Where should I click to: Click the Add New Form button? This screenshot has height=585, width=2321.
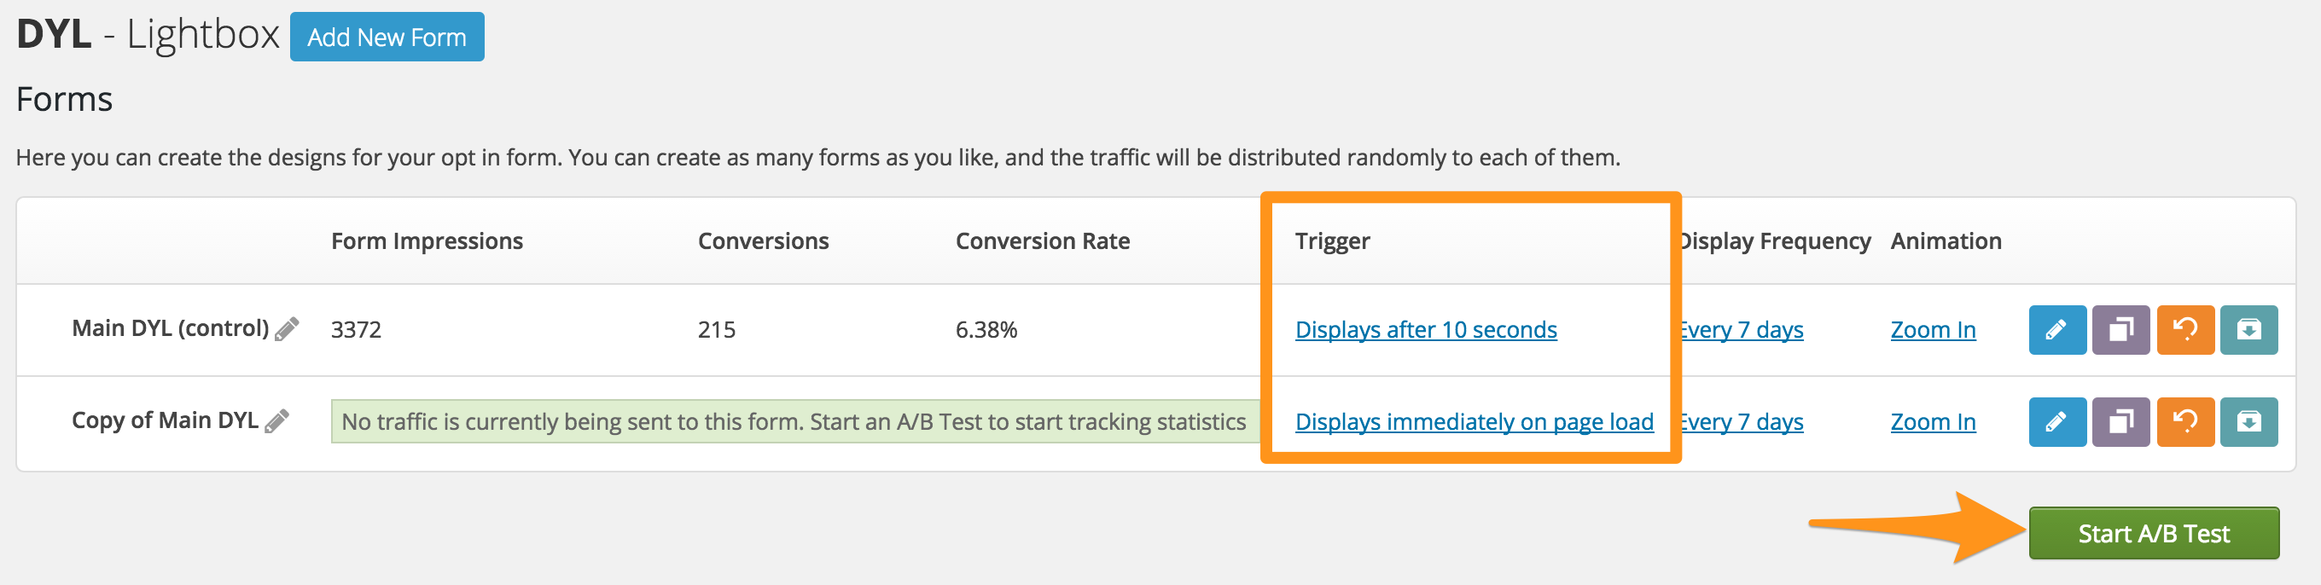coord(387,37)
